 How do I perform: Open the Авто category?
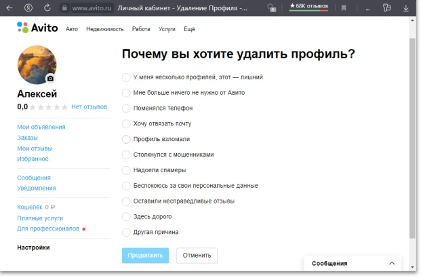click(72, 29)
